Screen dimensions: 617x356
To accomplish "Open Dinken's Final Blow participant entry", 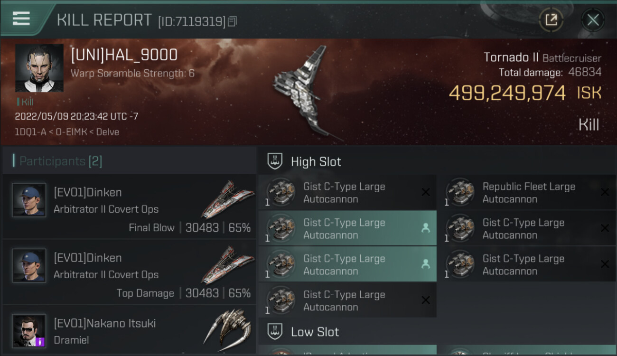I will 129,207.
